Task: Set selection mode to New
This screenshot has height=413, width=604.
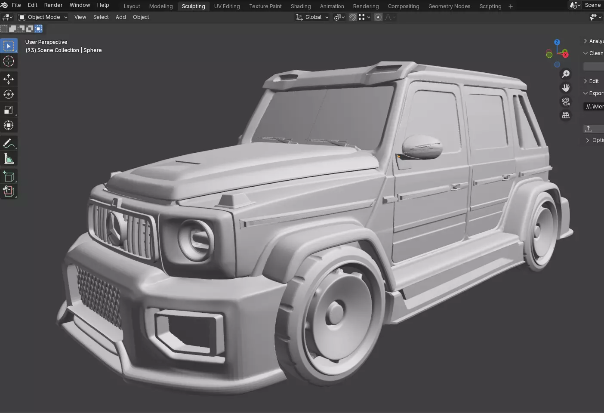Action: click(4, 29)
